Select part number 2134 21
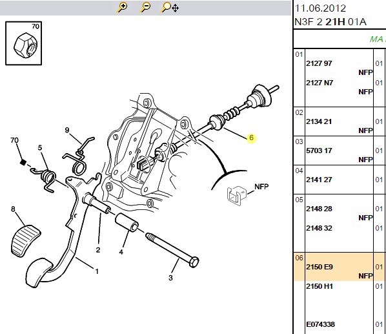This screenshot has width=386, height=334. pos(319,121)
